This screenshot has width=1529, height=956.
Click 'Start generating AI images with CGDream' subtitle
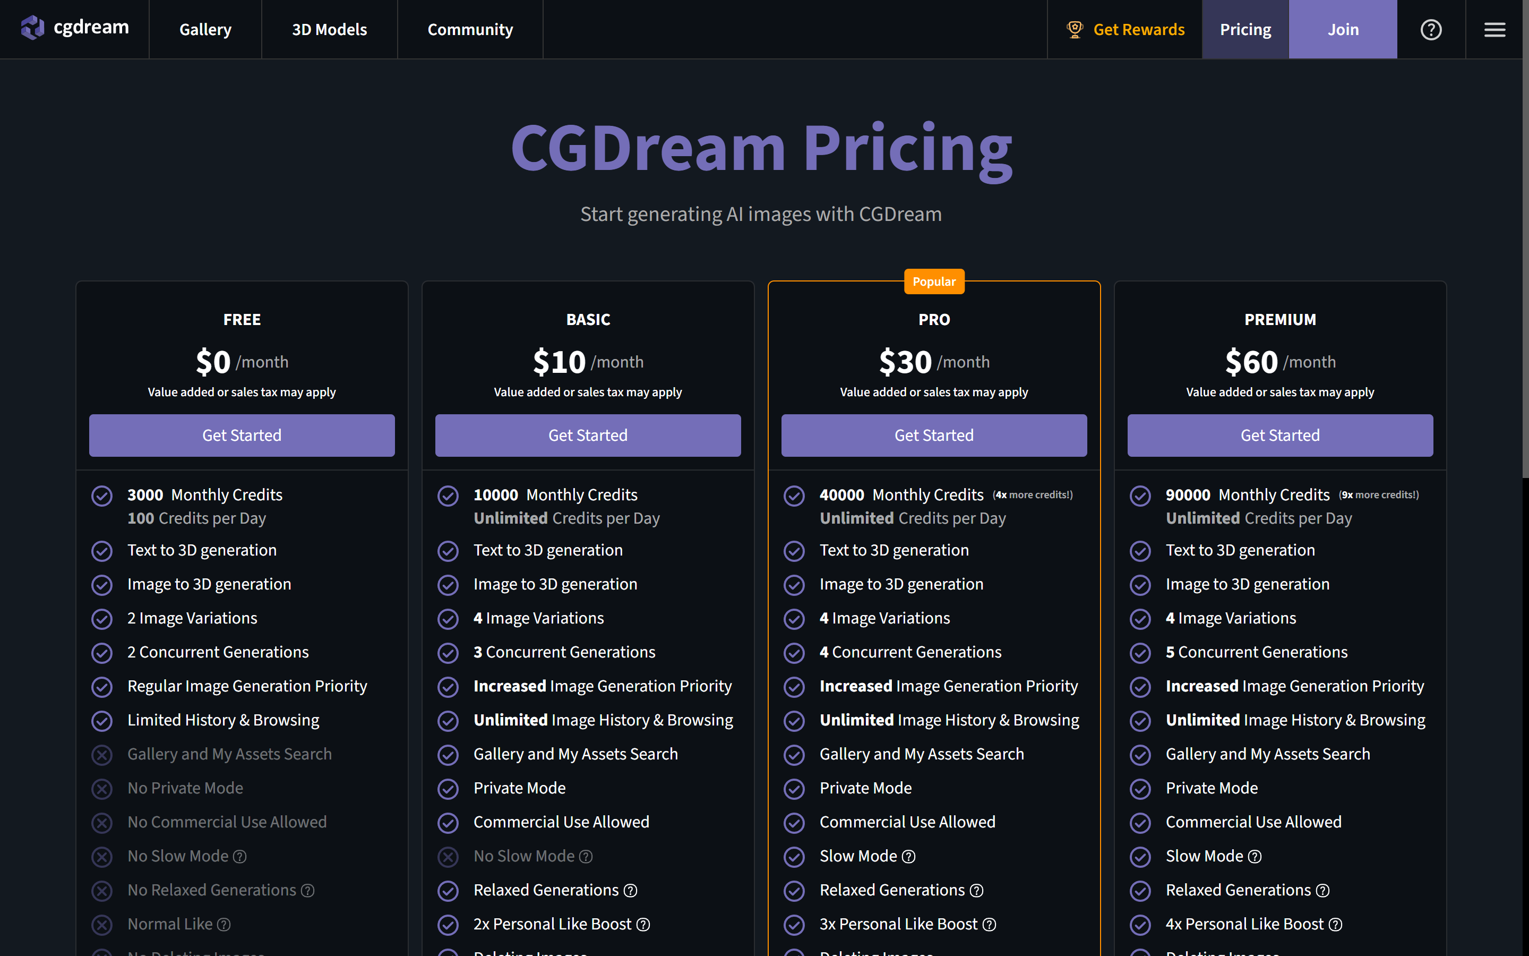[761, 215]
